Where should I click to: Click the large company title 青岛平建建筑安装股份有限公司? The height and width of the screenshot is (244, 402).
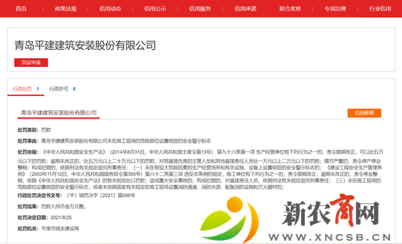[85, 46]
